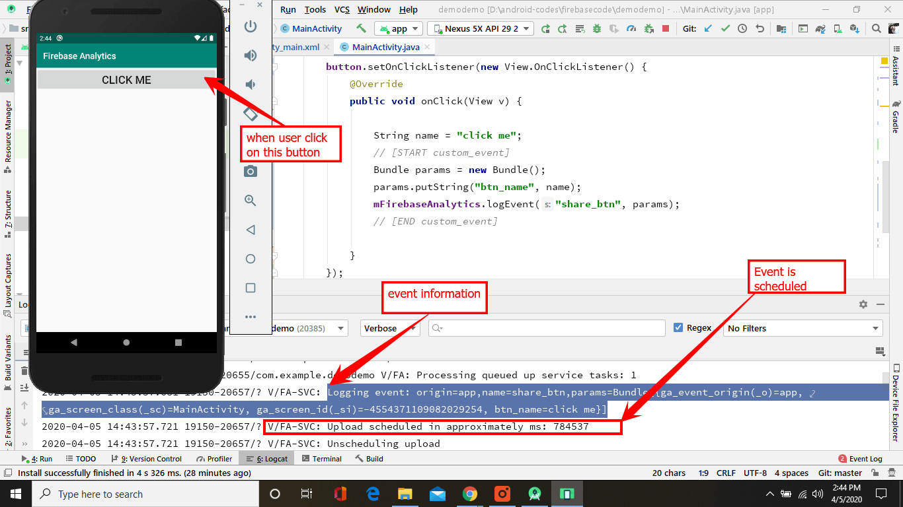Click the Git Commit checkmark icon
The width and height of the screenshot is (903, 507).
tap(725, 28)
